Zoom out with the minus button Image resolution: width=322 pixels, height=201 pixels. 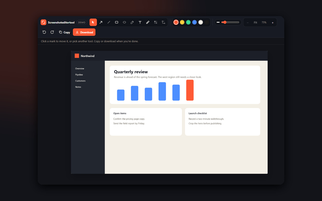tap(248, 23)
